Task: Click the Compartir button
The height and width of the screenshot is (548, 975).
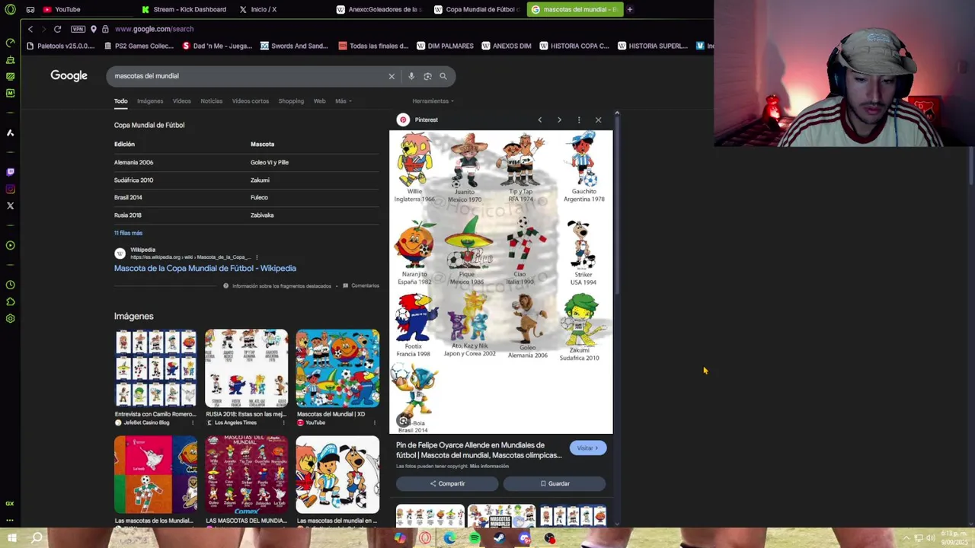Action: pos(447,483)
